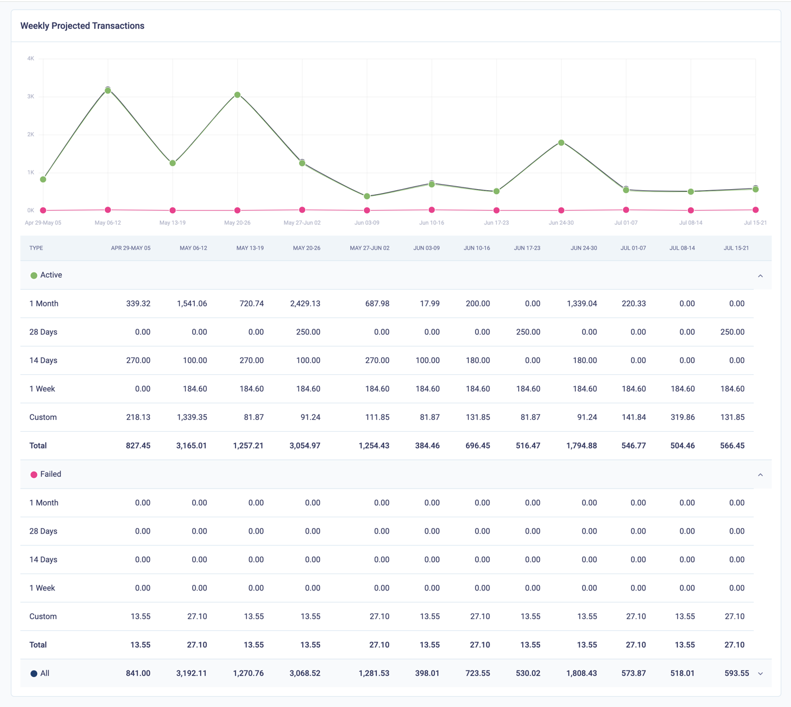Click the 3K y-axis label
This screenshot has height=707, width=791.
click(x=30, y=97)
